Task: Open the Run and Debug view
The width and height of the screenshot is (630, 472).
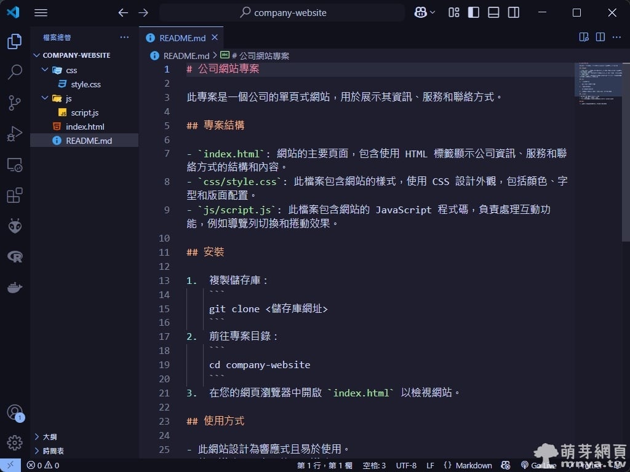Action: click(x=15, y=133)
